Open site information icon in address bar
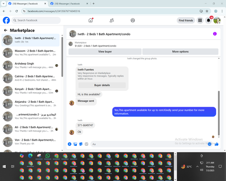Screen dimensions: 226x181 pyautogui.click(x=24, y=11)
